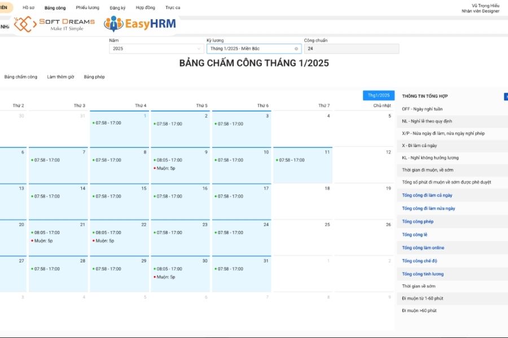This screenshot has width=508, height=338.
Task: Open the Hợp đồng menu
Action: pos(146,7)
